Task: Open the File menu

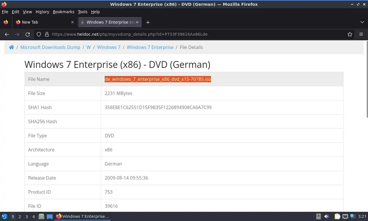Action: 5,12
